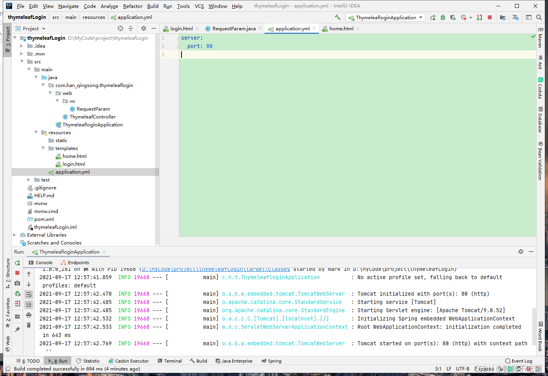The image size is (548, 376).
Task: Open the Refactor menu
Action: click(133, 6)
